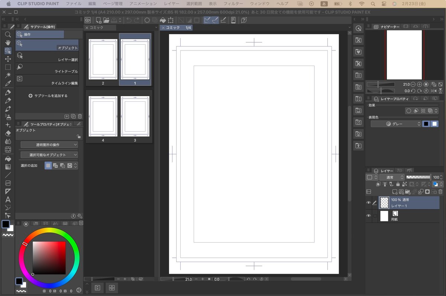This screenshot has width=446, height=296.
Task: Click サブツールを追加する button
Action: point(48,96)
